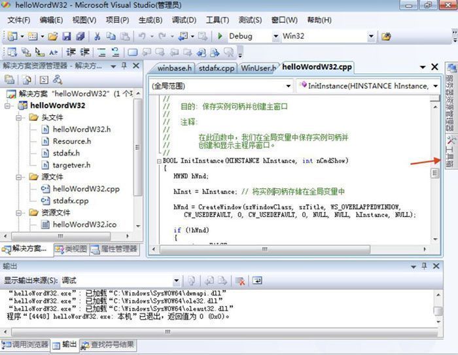Click View Code icon in solution explorer

click(44, 79)
